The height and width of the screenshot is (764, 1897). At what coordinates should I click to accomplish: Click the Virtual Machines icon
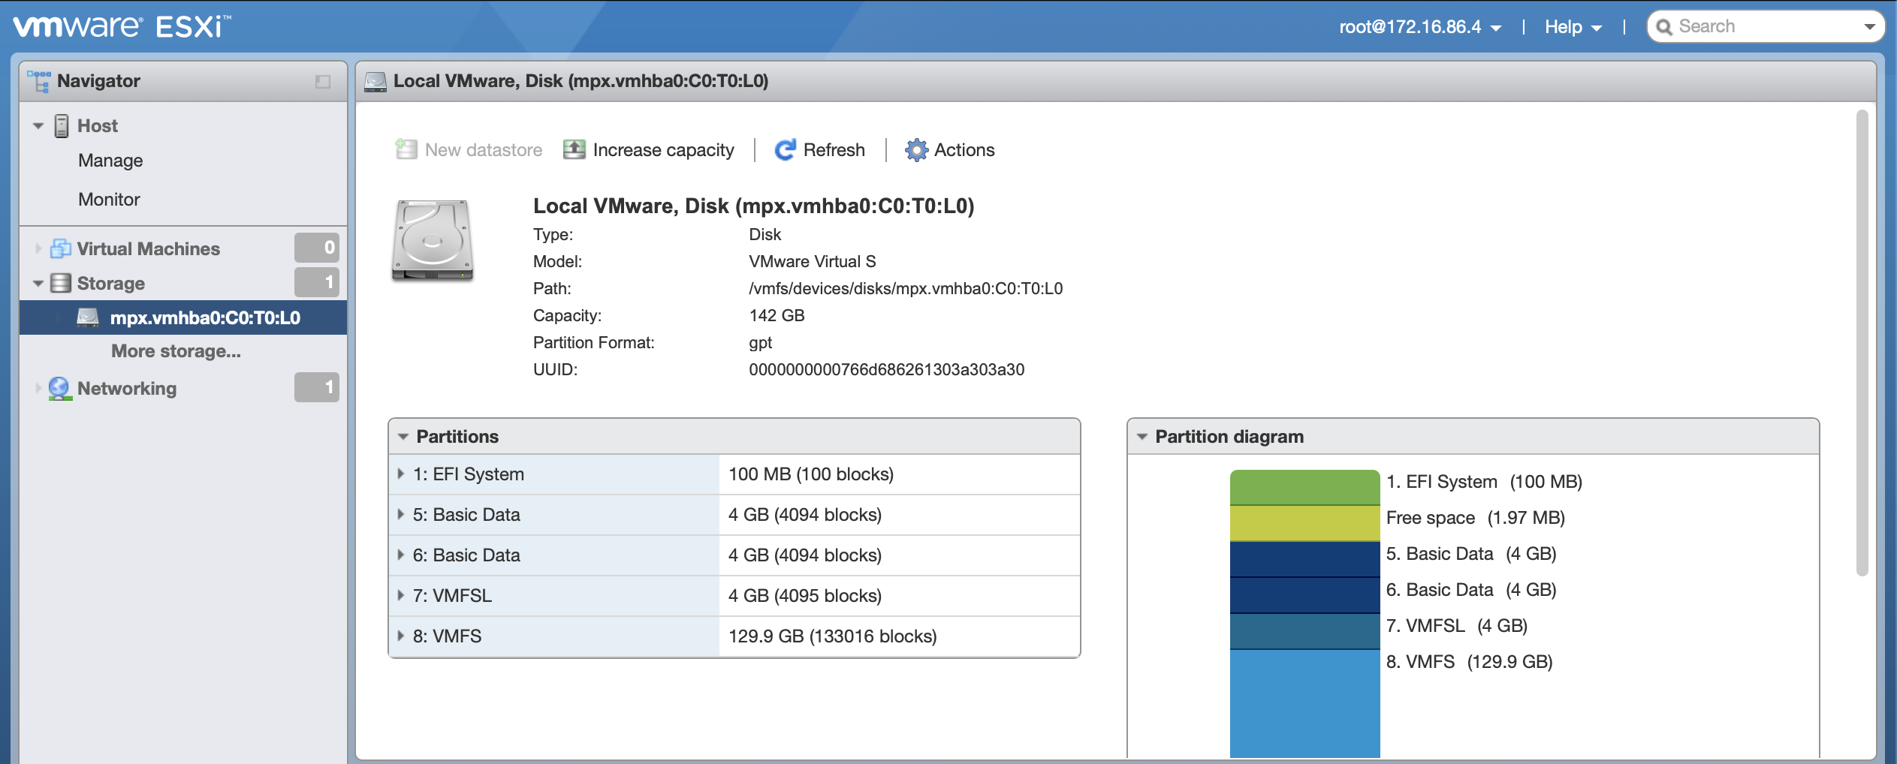pos(60,248)
